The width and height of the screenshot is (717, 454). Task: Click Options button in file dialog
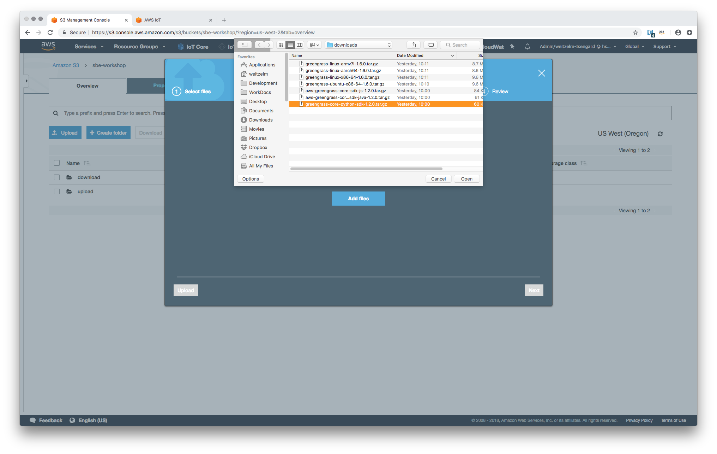click(251, 179)
